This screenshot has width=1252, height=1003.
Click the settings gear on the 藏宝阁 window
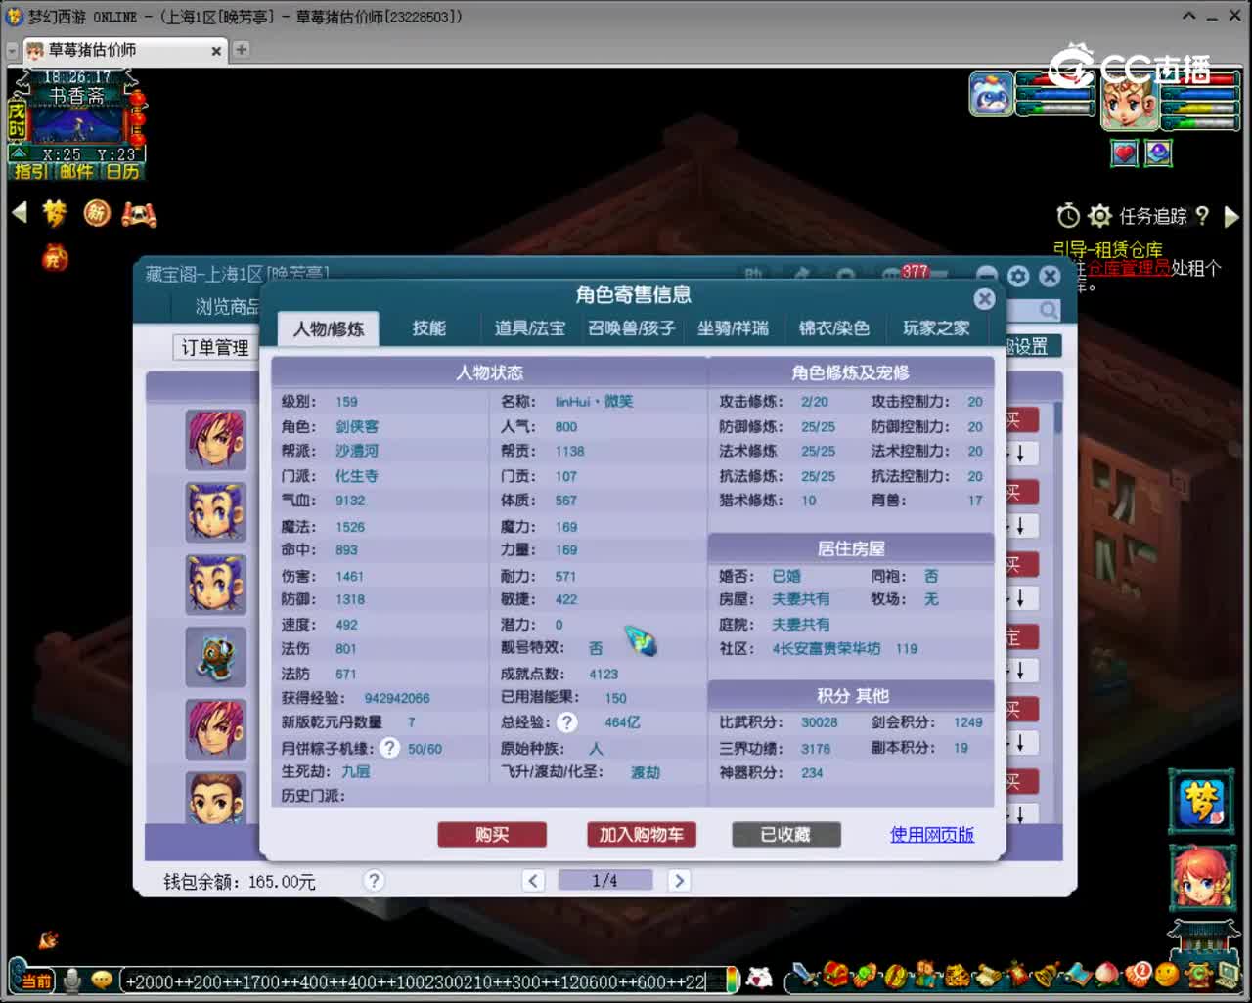tap(1017, 277)
